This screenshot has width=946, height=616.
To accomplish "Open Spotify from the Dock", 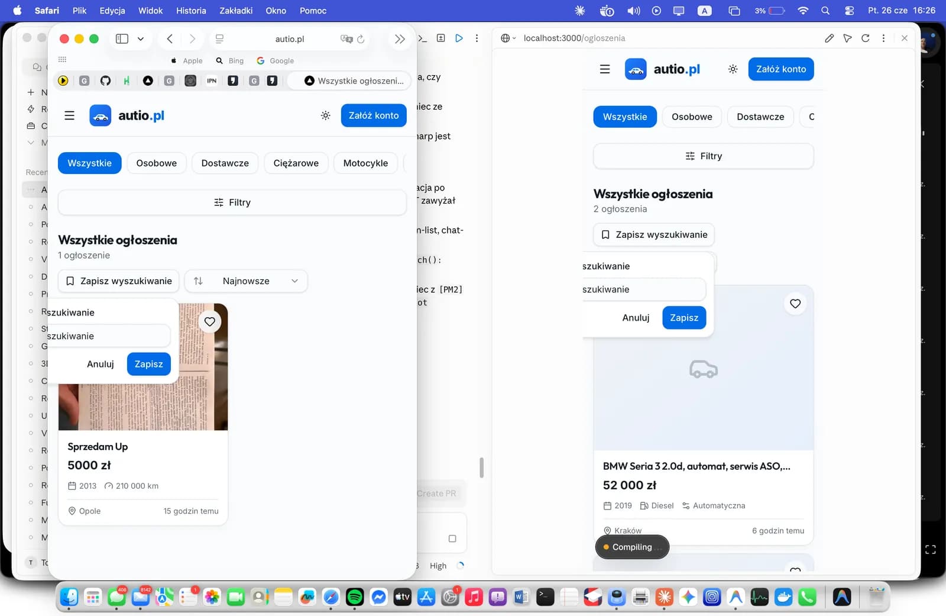I will tap(355, 597).
